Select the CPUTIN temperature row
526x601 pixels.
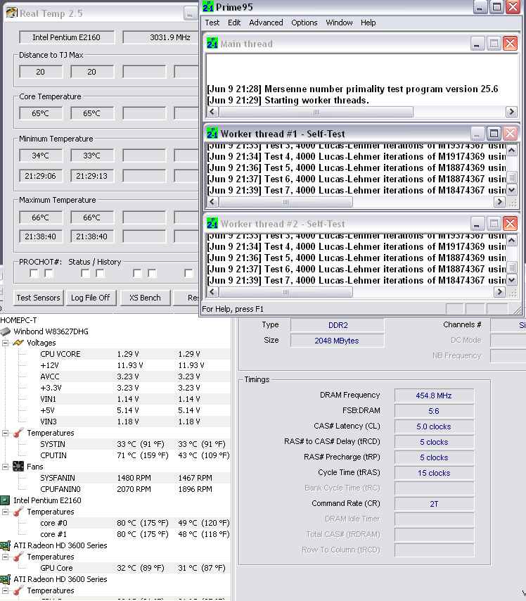click(x=115, y=455)
